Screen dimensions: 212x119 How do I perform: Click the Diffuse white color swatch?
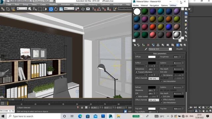pyautogui.click(x=152, y=57)
